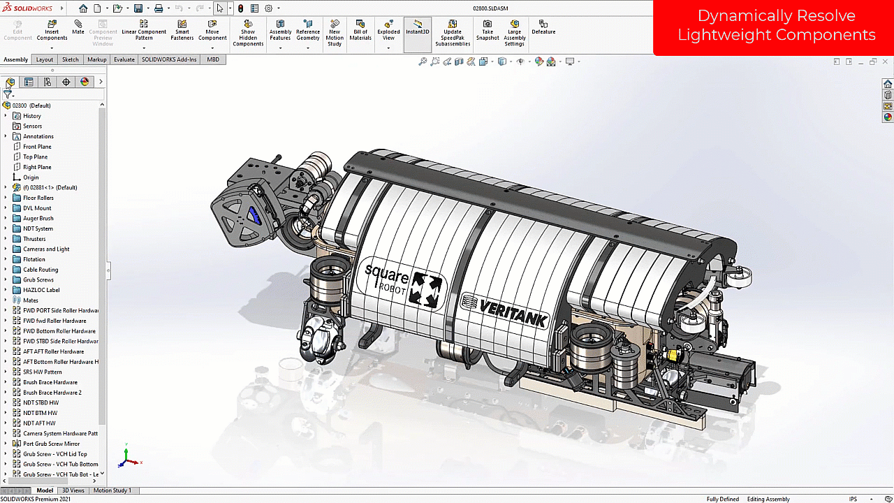Print with the printer icon
The width and height of the screenshot is (894, 503).
click(x=159, y=8)
